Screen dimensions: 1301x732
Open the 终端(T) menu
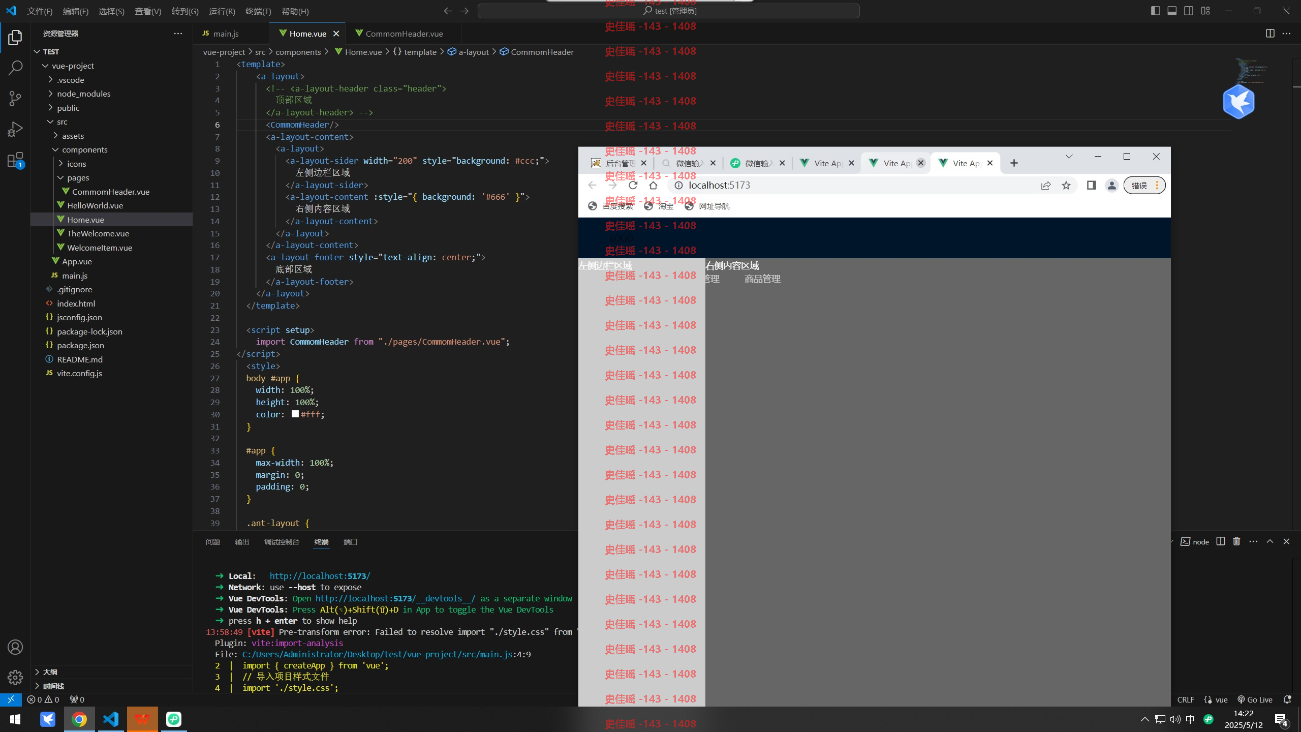click(258, 11)
